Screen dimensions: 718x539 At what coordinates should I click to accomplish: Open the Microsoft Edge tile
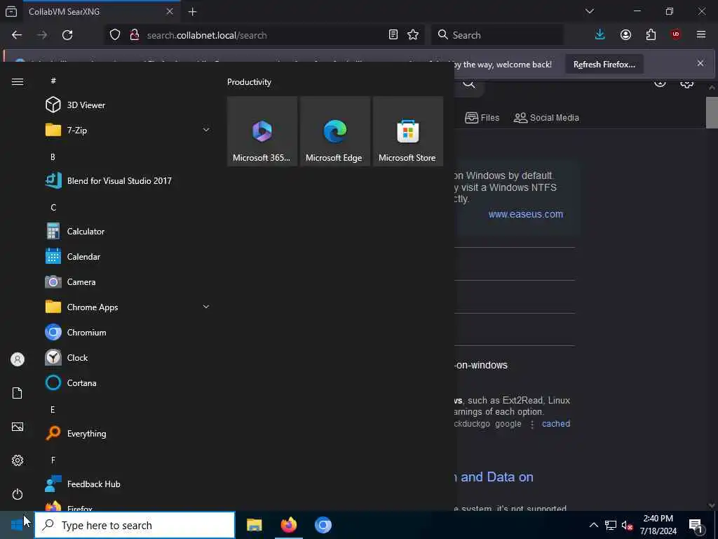pos(334,131)
